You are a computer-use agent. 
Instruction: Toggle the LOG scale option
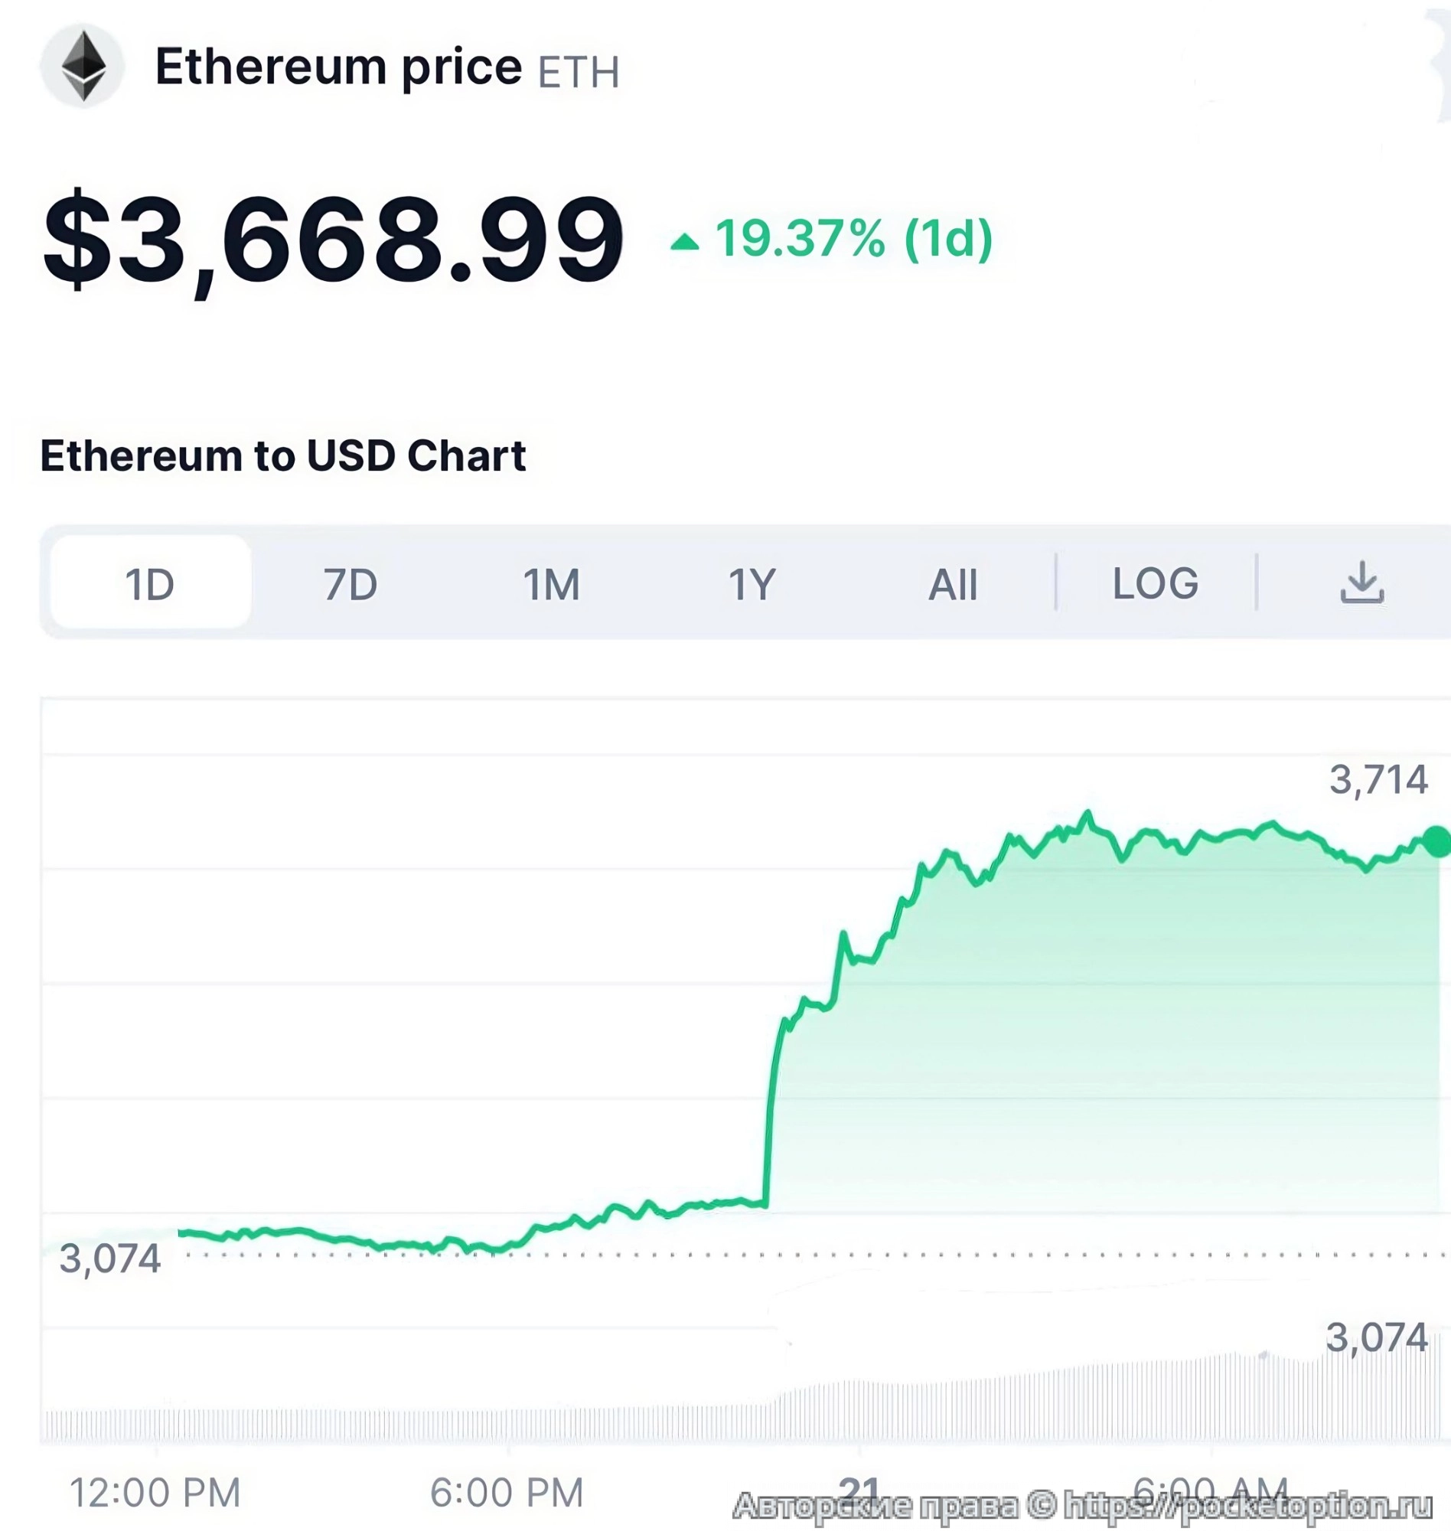click(x=1156, y=583)
